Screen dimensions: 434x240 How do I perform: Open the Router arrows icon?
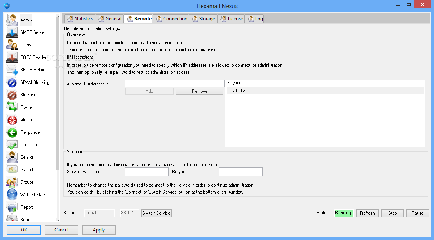pyautogui.click(x=12, y=107)
